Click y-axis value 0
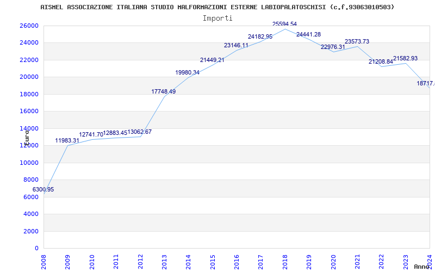This screenshot has height=272, width=435. [36, 249]
